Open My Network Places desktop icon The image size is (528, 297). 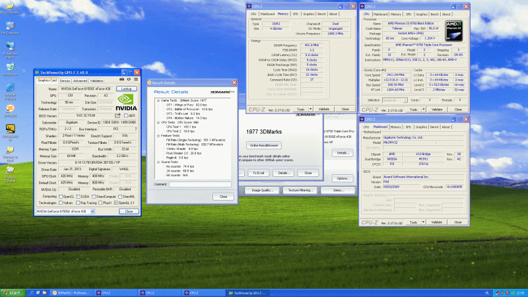click(10, 51)
